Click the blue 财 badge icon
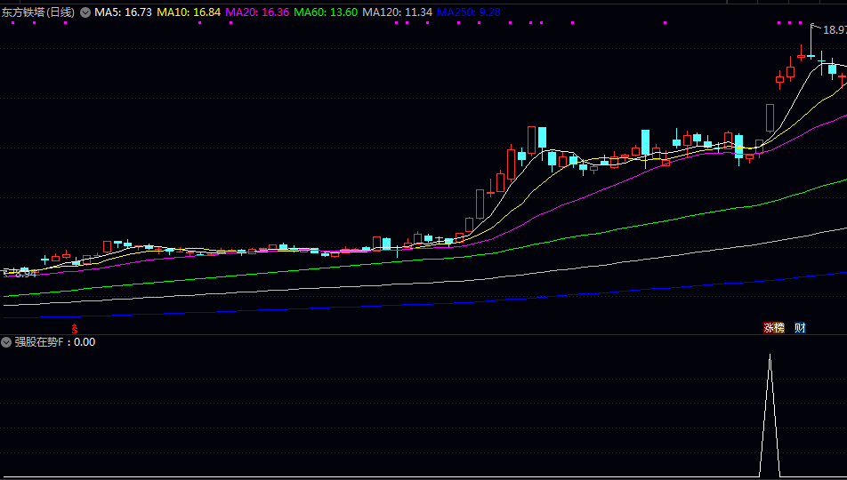The width and height of the screenshot is (847, 480). [800, 328]
